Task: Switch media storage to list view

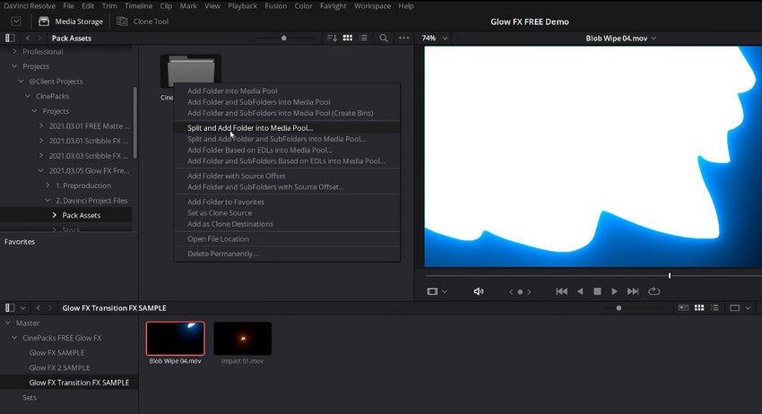Action: tap(363, 38)
